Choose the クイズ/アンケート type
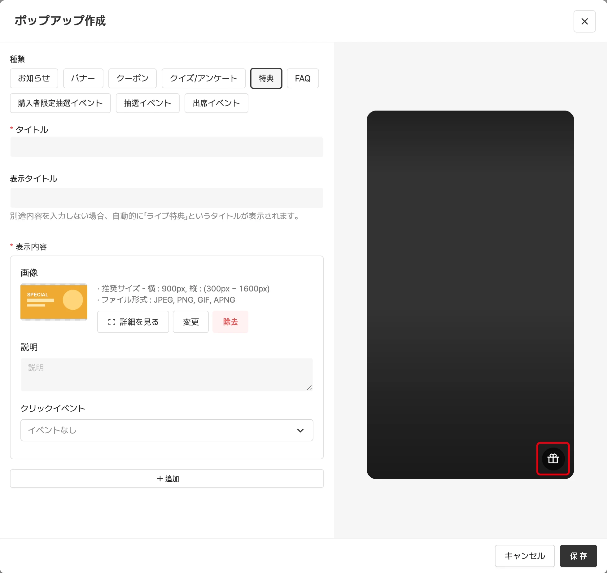Viewport: 607px width, 573px height. click(x=204, y=78)
